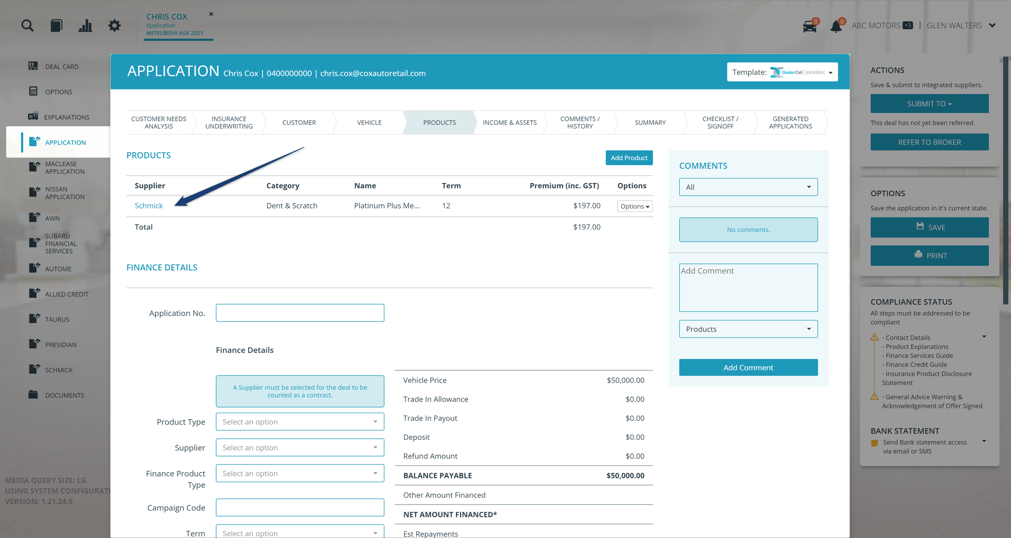Screen dimensions: 1011x538
Task: Switch to Comments / History tab
Action: click(x=580, y=123)
